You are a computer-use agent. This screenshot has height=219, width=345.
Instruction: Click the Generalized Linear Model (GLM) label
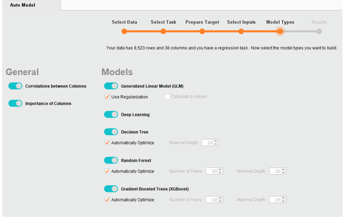tap(152, 86)
